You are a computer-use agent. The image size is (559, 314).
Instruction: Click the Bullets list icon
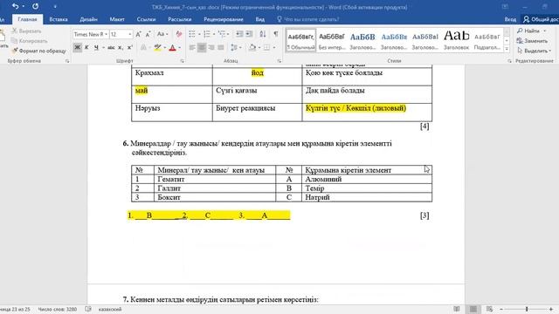click(192, 34)
